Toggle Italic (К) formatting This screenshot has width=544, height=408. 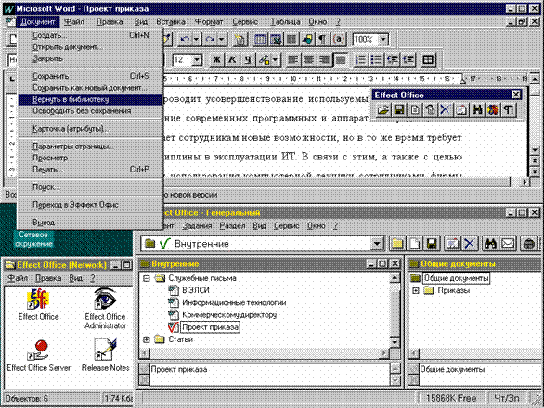pos(232,60)
